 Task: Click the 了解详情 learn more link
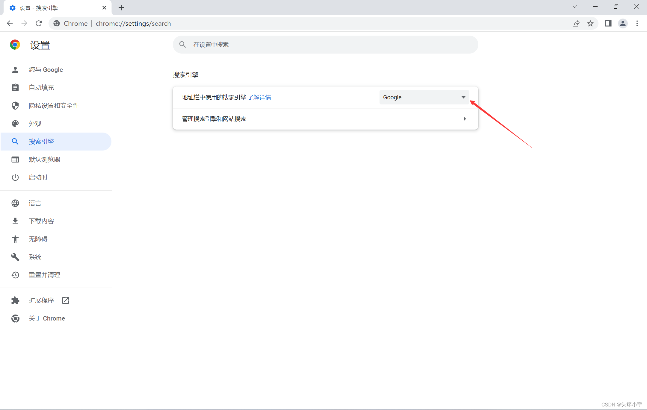point(259,97)
